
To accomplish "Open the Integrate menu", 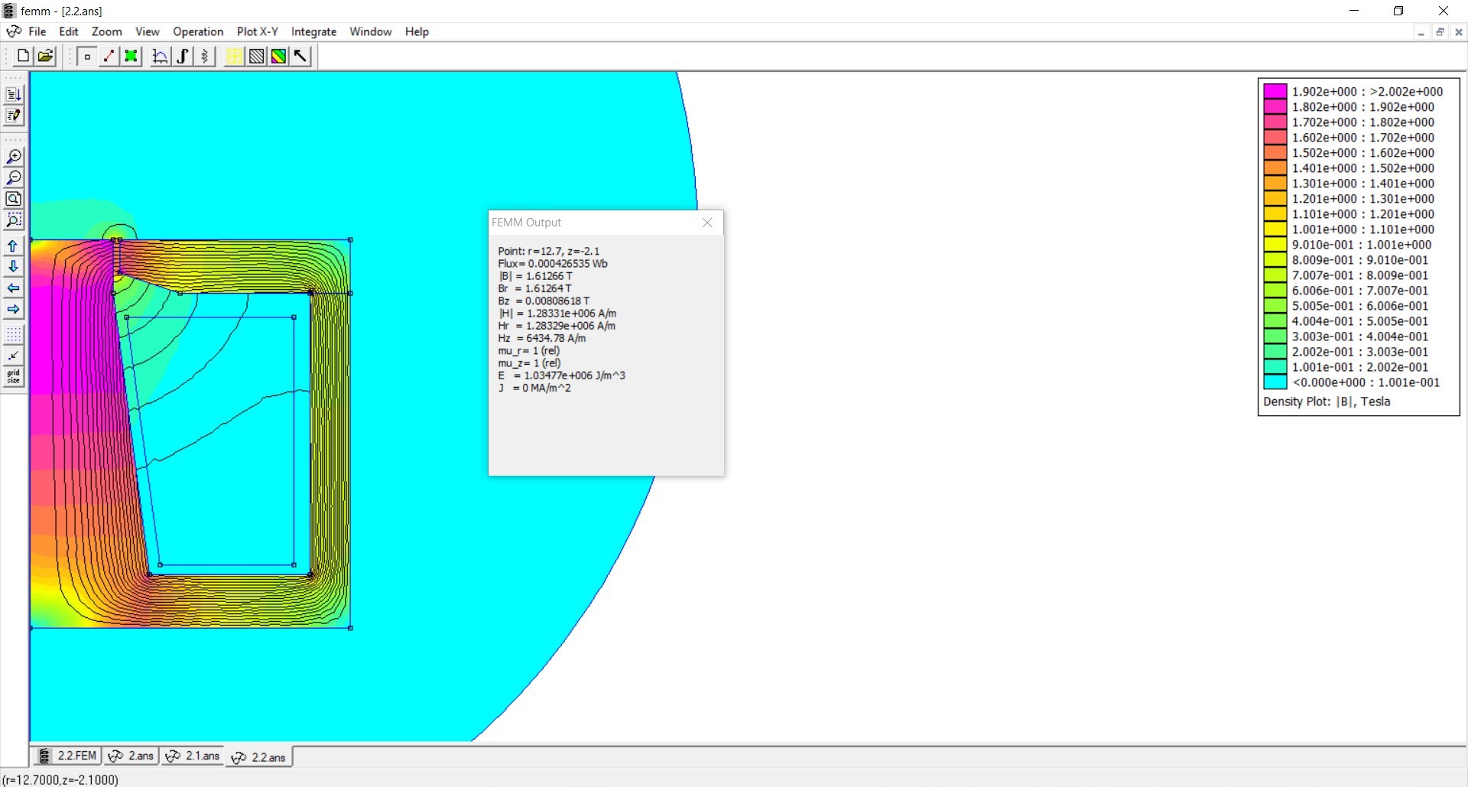I will 314,31.
